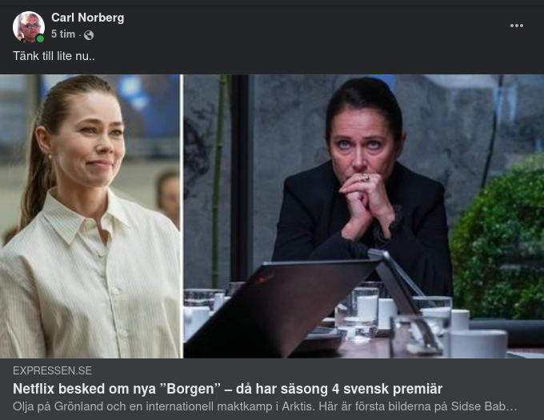Click the EXPRESSEN.SE source label
The image size is (544, 420).
pyautogui.click(x=52, y=370)
